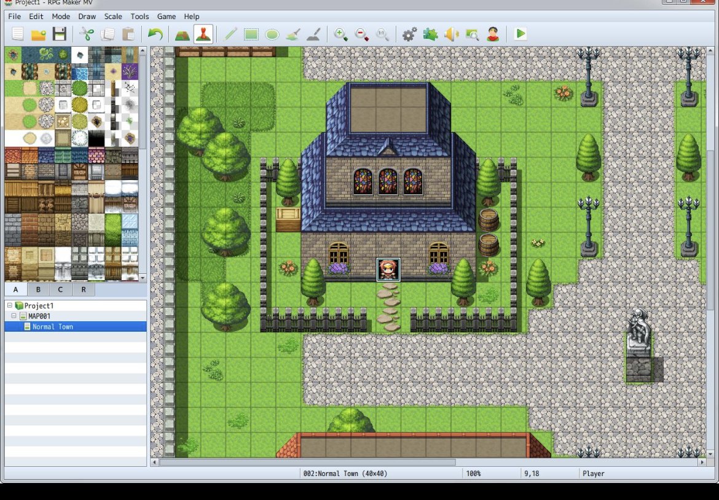Switch to tileset tab R
Image resolution: width=719 pixels, height=500 pixels.
click(x=83, y=290)
